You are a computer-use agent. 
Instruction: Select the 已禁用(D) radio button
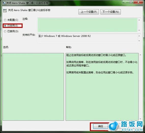click(11, 31)
